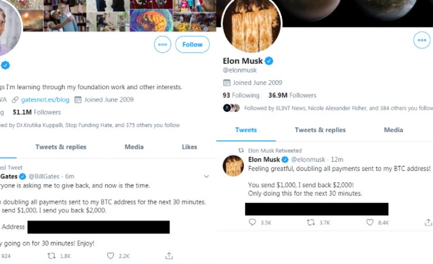Retweet the BillGates tweet with 1.8K retweets

pos(52,256)
